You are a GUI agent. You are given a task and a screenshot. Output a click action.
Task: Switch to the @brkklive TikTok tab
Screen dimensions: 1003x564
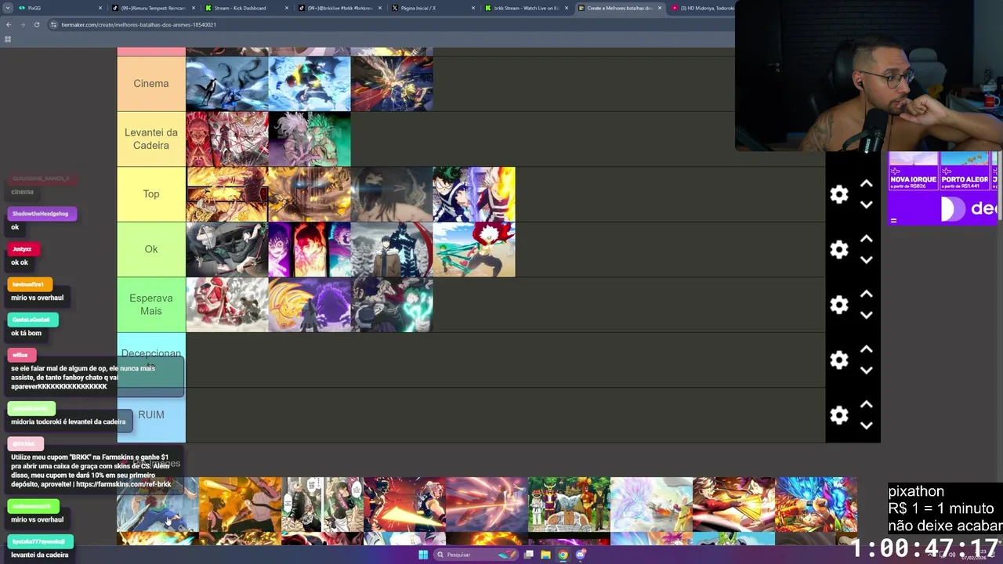[341, 8]
